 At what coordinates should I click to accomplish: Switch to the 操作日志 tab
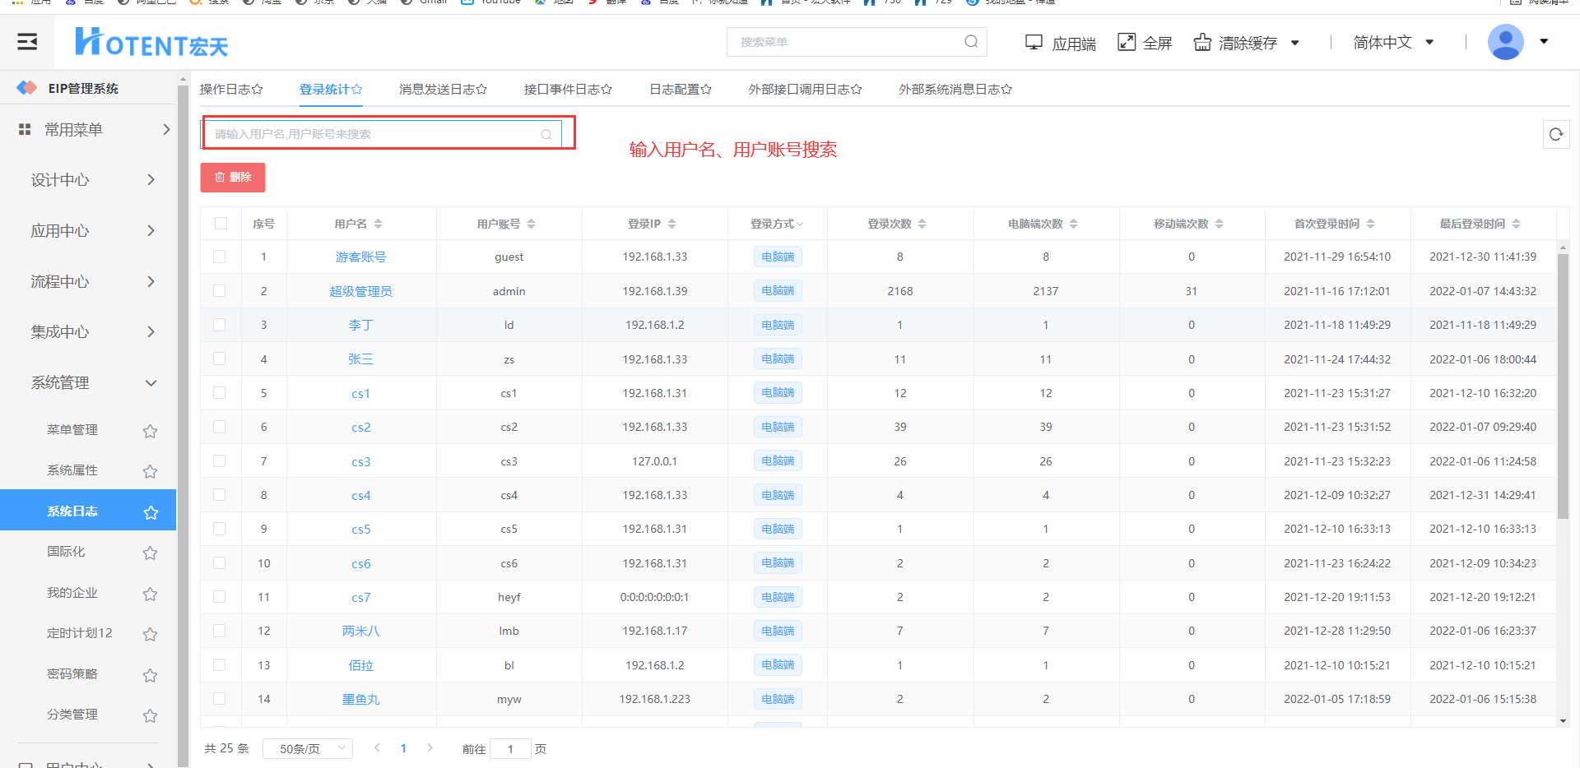pyautogui.click(x=230, y=90)
